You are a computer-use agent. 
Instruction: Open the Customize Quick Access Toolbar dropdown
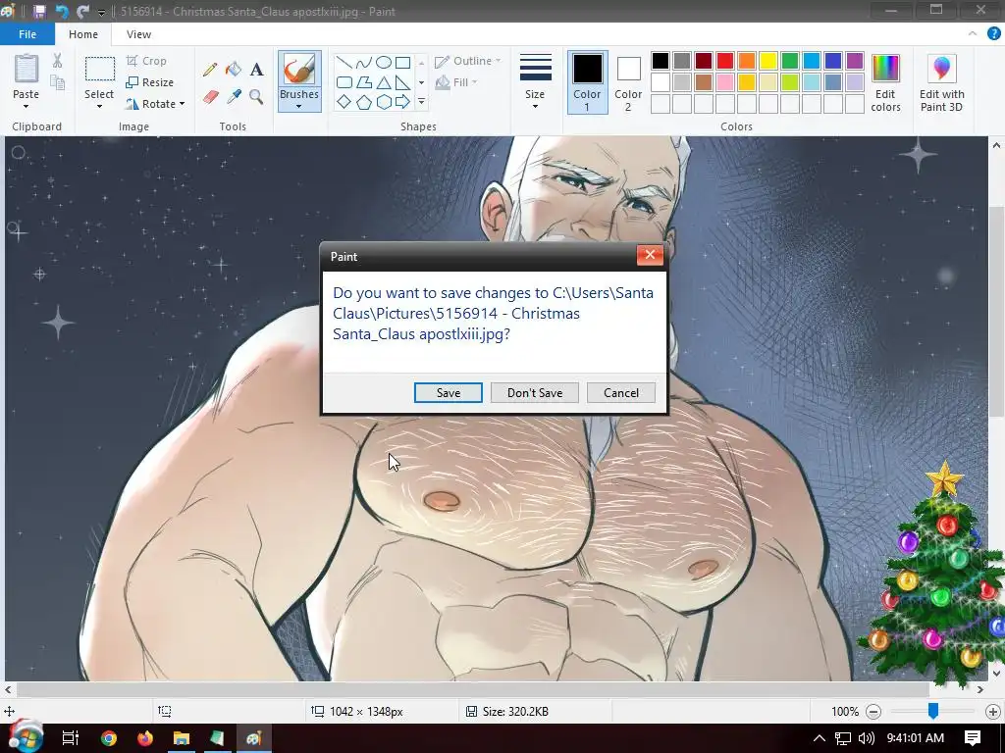101,12
